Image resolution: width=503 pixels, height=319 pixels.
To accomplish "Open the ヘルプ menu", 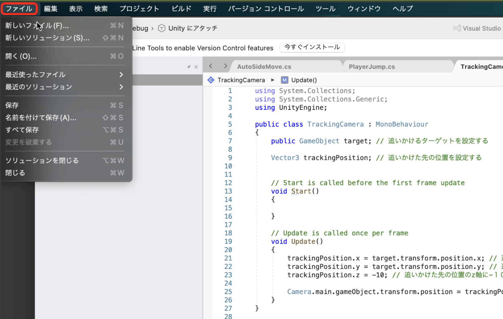I will click(x=403, y=8).
